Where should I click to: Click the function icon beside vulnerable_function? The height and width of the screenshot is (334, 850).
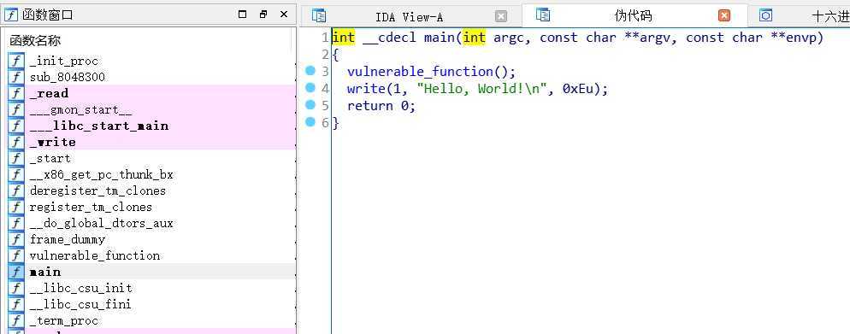(x=16, y=255)
